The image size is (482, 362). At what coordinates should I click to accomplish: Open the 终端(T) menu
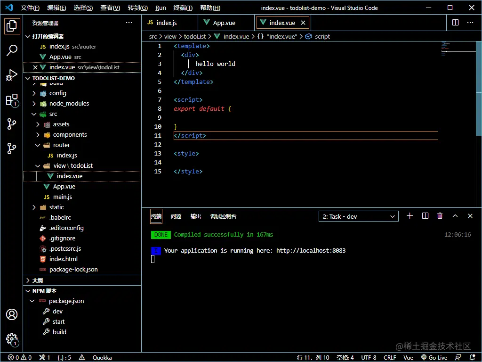tap(183, 8)
